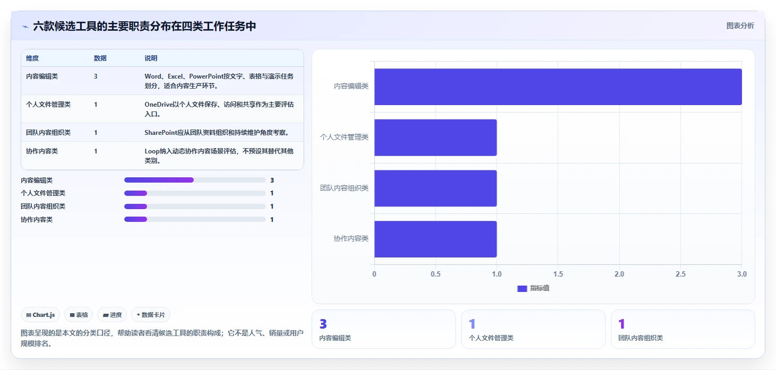Click the 内容编辑类 bar in the chart
Screen dimensions: 776x370
pos(558,87)
